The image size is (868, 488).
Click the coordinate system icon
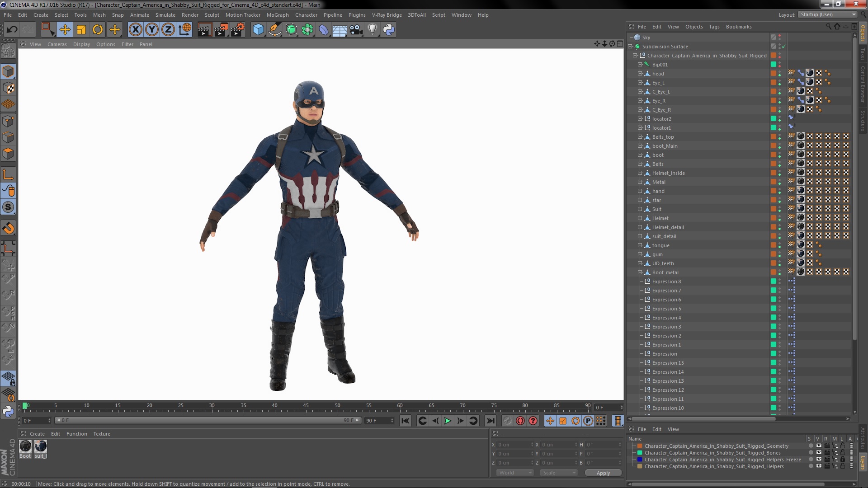point(185,30)
